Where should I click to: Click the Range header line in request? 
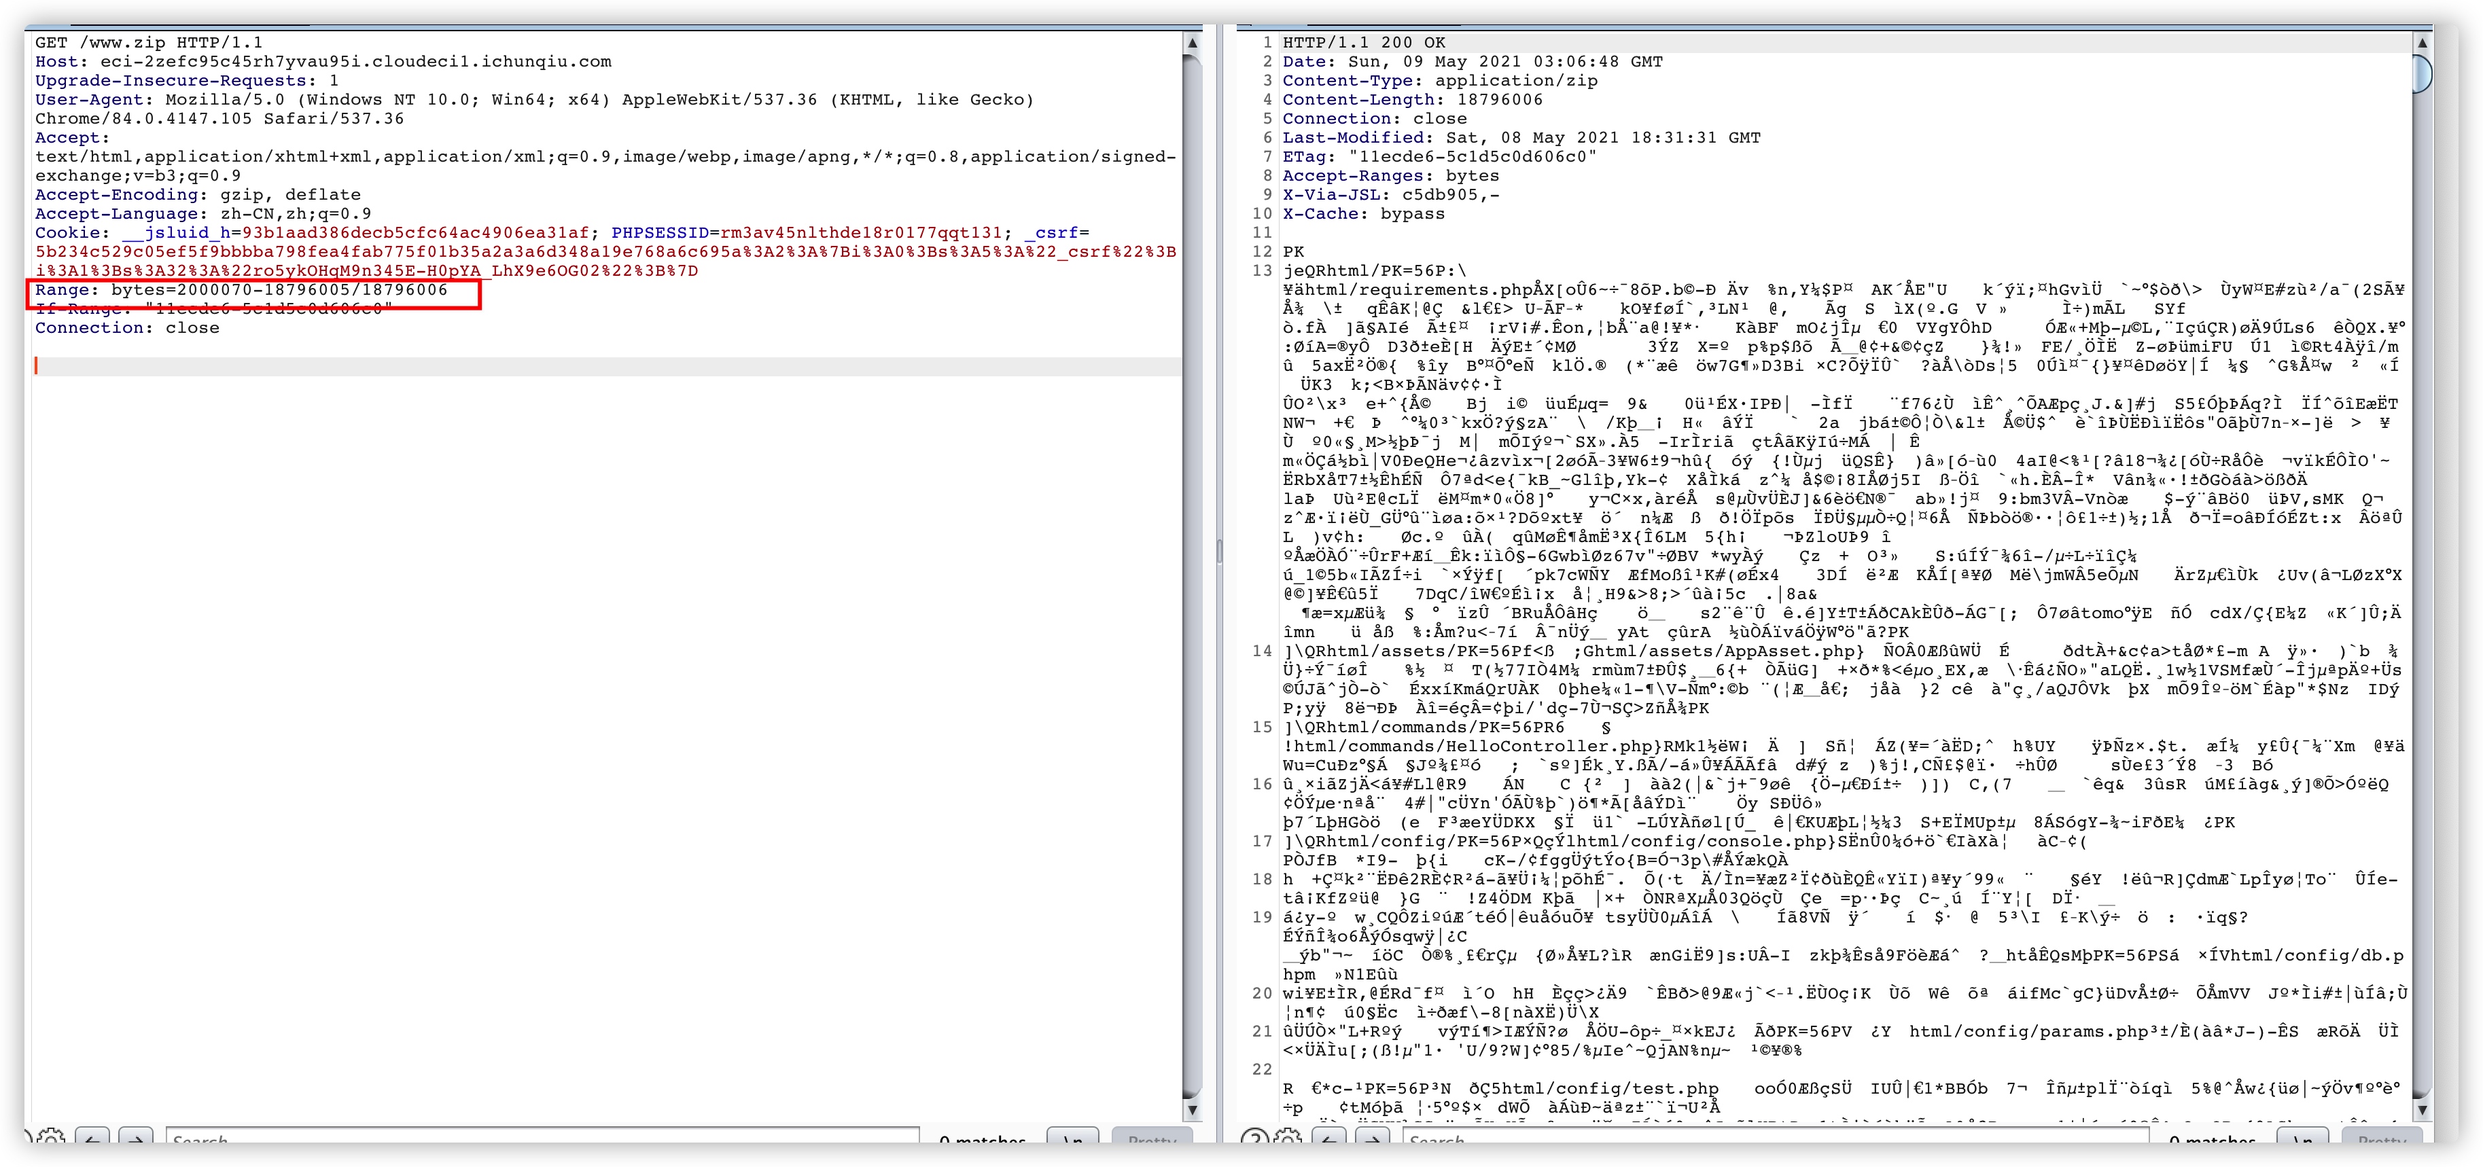tap(241, 290)
